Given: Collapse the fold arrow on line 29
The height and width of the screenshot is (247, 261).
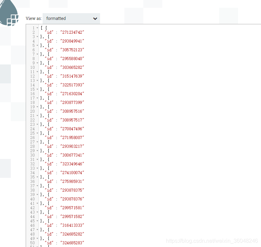Looking at the screenshot, I should (x=37, y=150).
